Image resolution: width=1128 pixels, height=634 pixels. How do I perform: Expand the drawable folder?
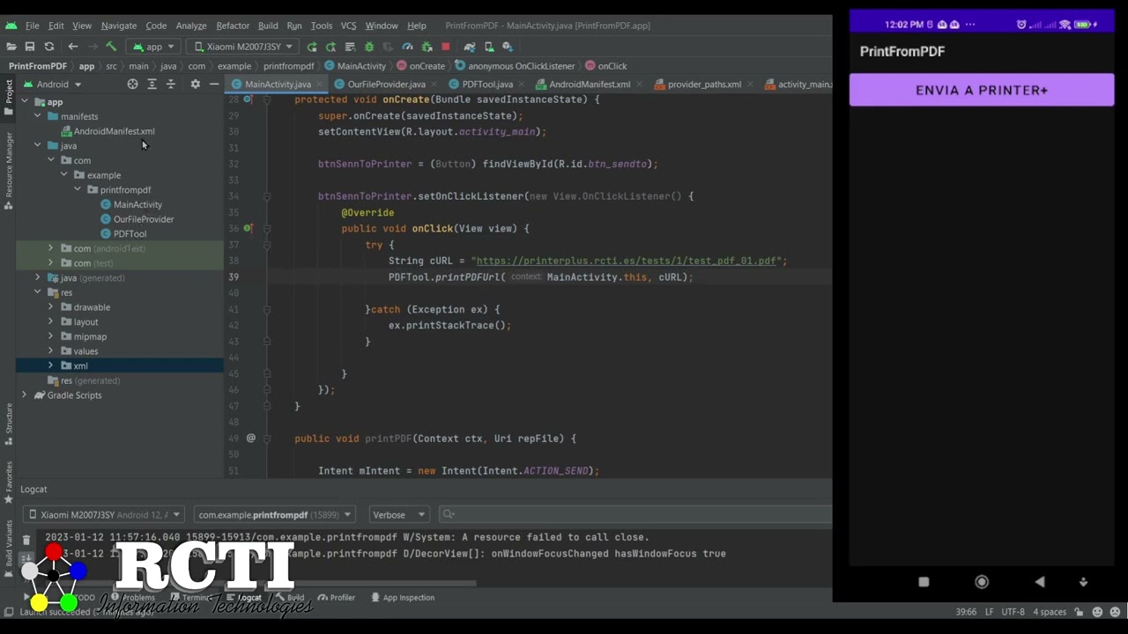[x=50, y=307]
